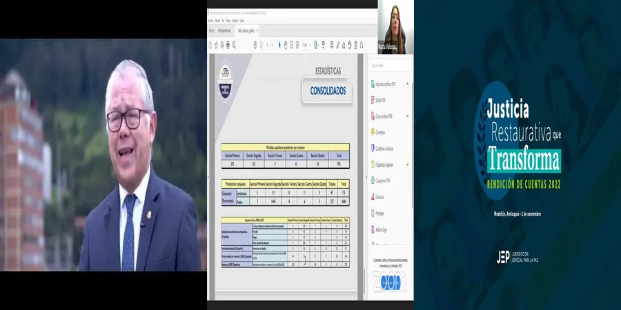Click the Proteger shield icon
621x310 pixels.
(373, 213)
